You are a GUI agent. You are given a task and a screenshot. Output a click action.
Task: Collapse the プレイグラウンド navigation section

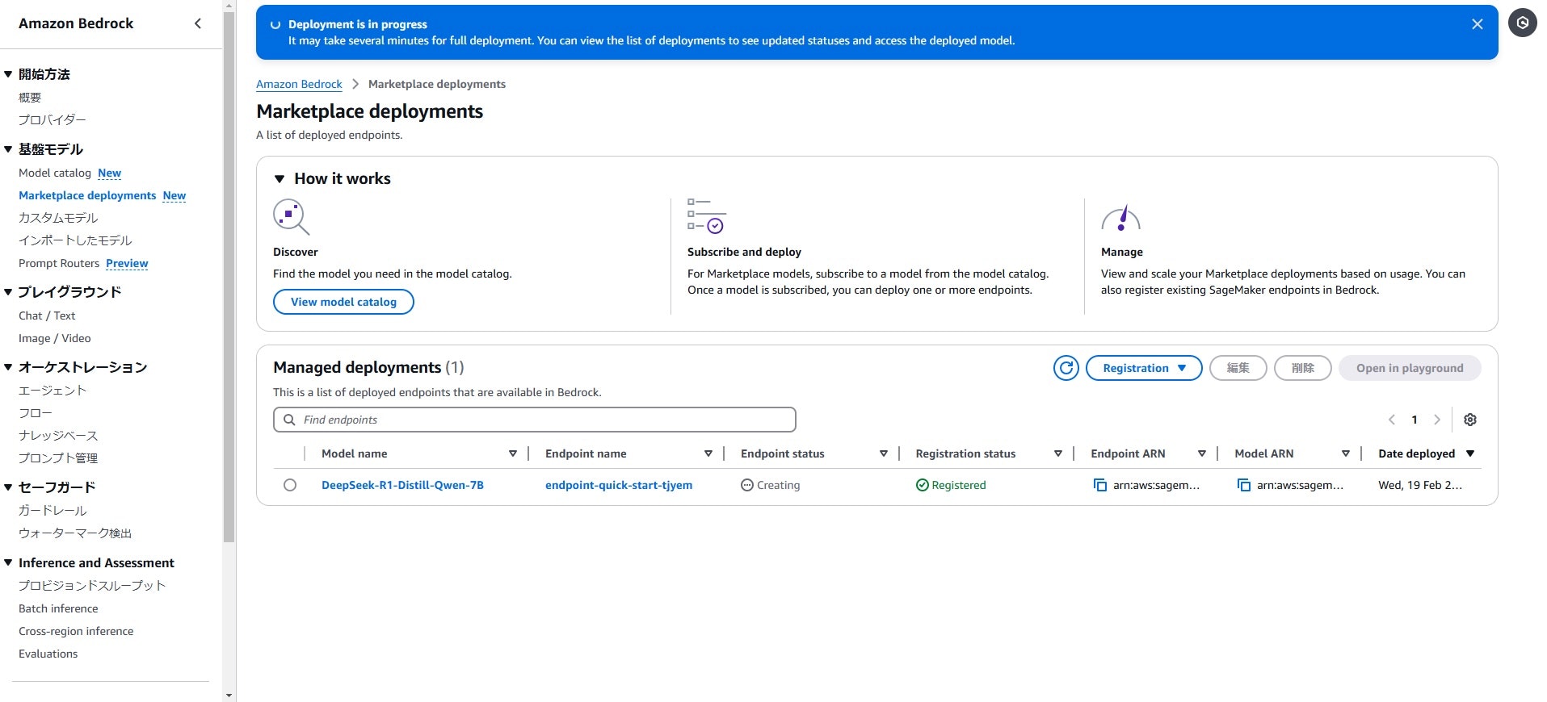[x=8, y=292]
